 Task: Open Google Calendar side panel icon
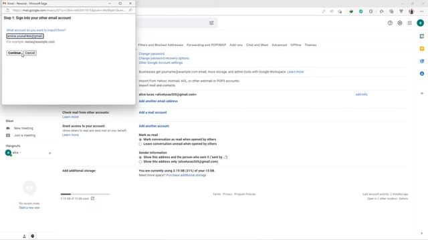[422, 36]
